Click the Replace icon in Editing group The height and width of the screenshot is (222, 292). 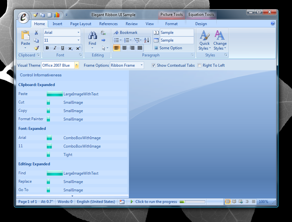(x=103, y=33)
